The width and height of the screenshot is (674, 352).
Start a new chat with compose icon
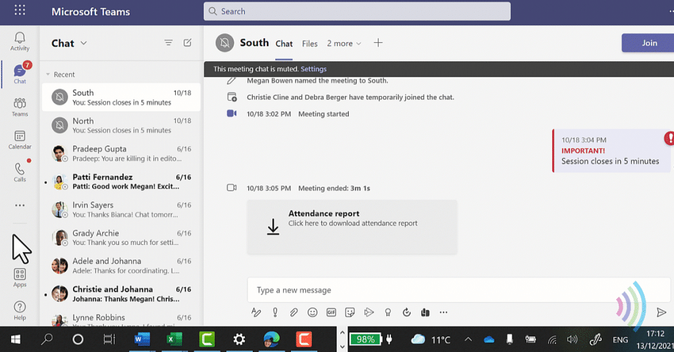188,43
